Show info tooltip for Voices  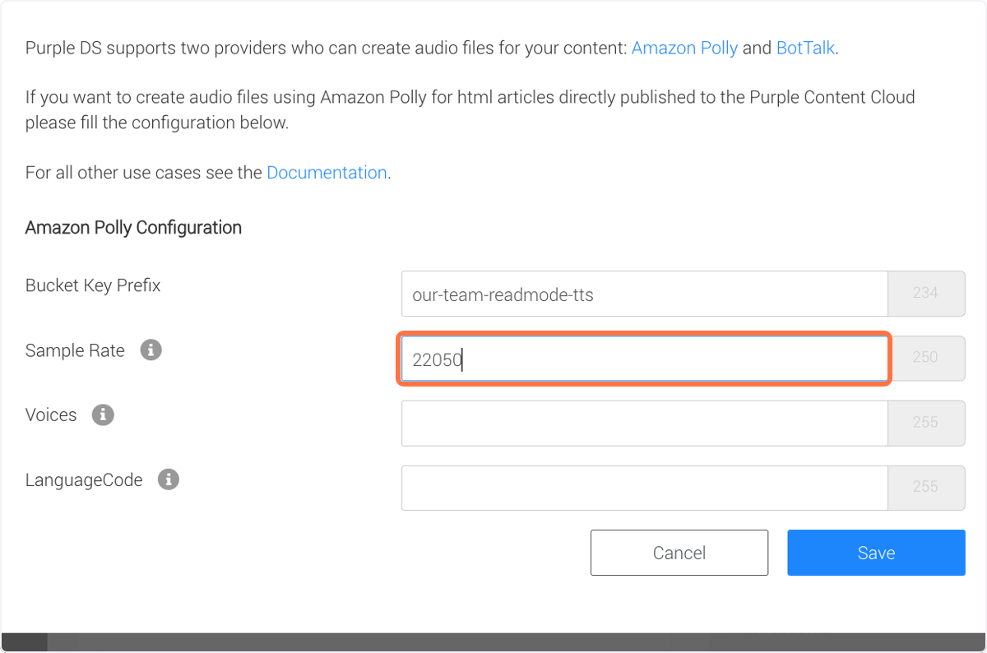coord(103,414)
